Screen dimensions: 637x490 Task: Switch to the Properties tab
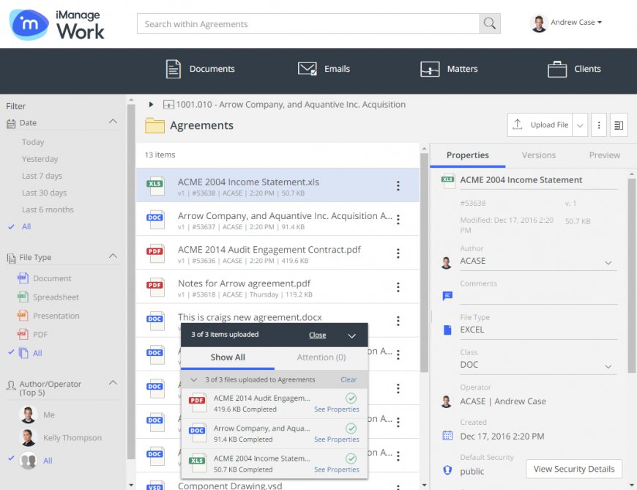pyautogui.click(x=468, y=155)
